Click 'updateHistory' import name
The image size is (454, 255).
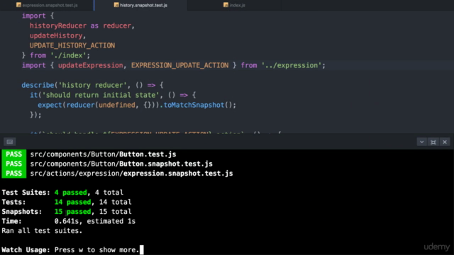point(56,35)
